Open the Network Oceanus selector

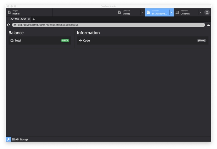click(x=186, y=12)
